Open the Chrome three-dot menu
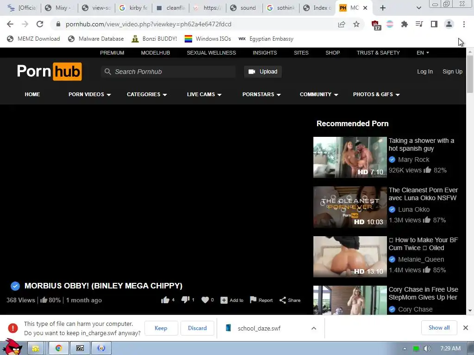 tap(464, 24)
